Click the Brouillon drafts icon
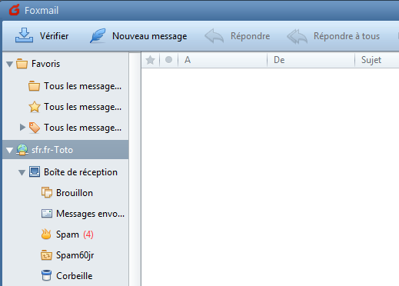The height and width of the screenshot is (286, 399). (x=47, y=192)
